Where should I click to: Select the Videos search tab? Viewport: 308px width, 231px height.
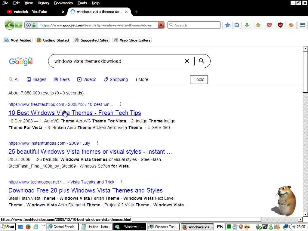click(x=87, y=79)
